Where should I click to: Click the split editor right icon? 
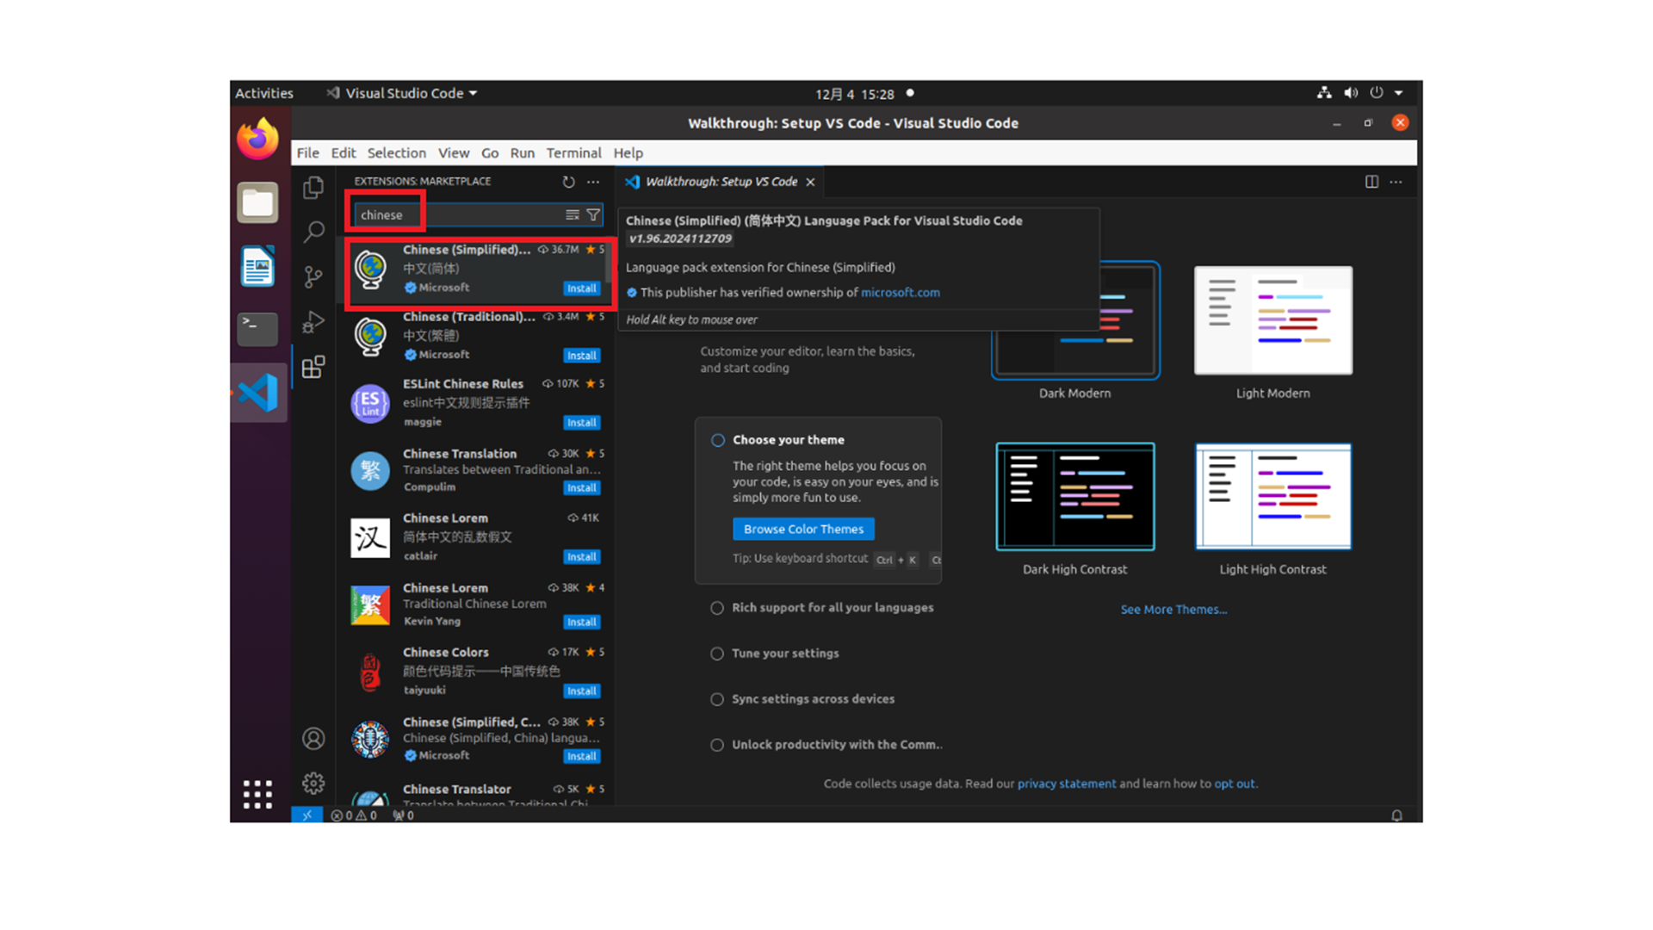coord(1371,182)
